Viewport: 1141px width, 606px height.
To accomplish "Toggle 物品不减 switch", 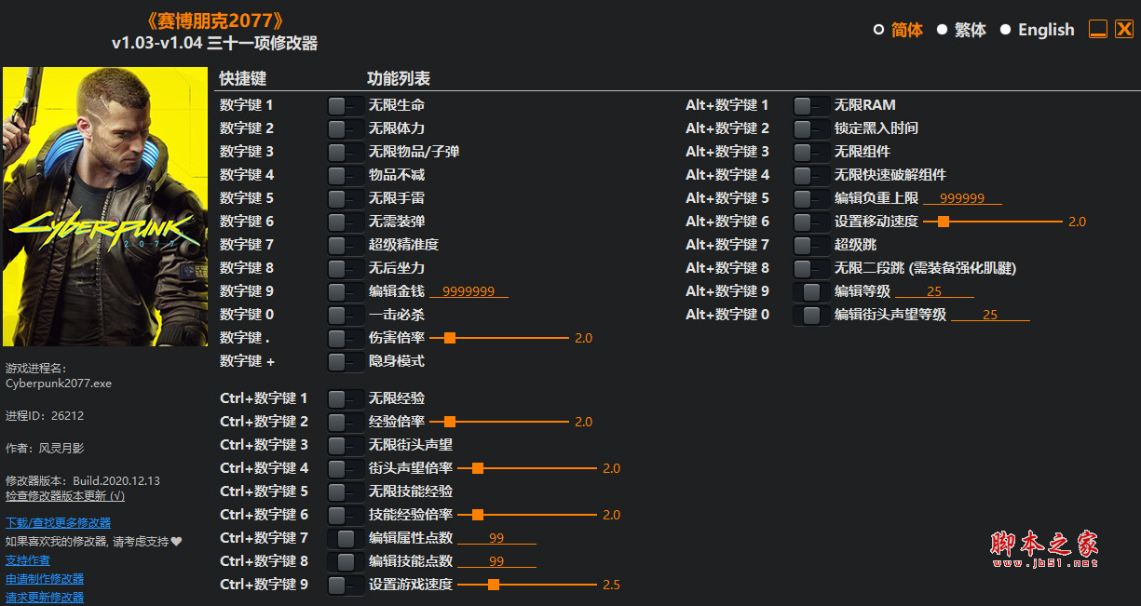I will coord(346,175).
